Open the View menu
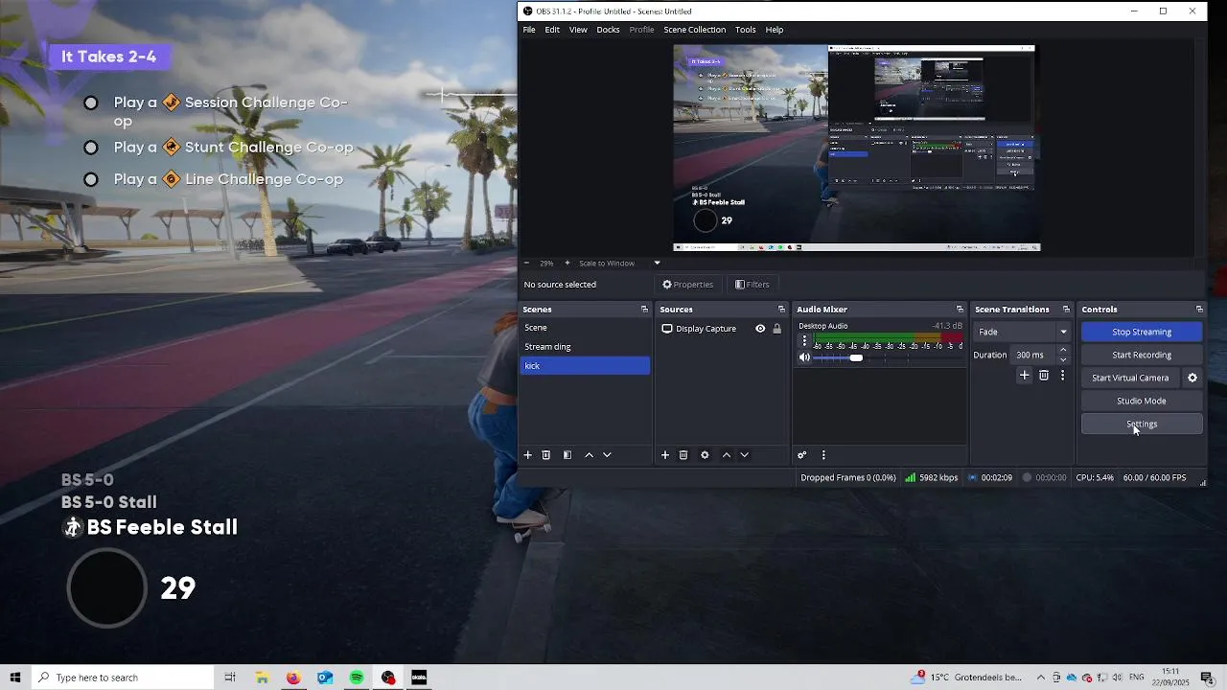This screenshot has width=1227, height=690. tap(578, 30)
